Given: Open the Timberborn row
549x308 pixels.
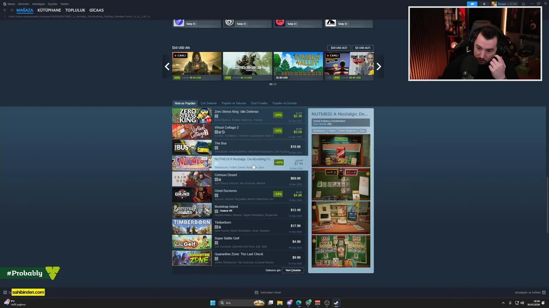Looking at the screenshot, I should 238,226.
